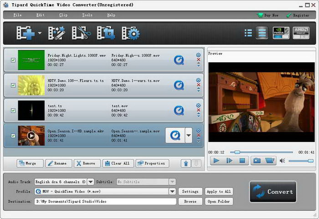The width and height of the screenshot is (319, 219).
Task: Move the selected file up with arrow
Action: pyautogui.click(x=186, y=163)
